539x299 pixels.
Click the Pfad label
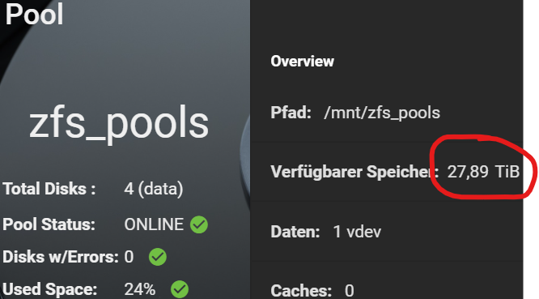[x=291, y=113]
